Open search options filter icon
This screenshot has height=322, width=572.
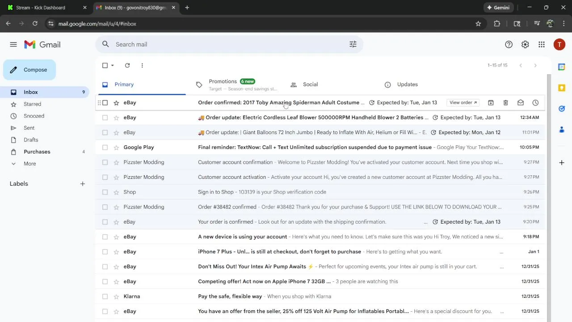353,44
